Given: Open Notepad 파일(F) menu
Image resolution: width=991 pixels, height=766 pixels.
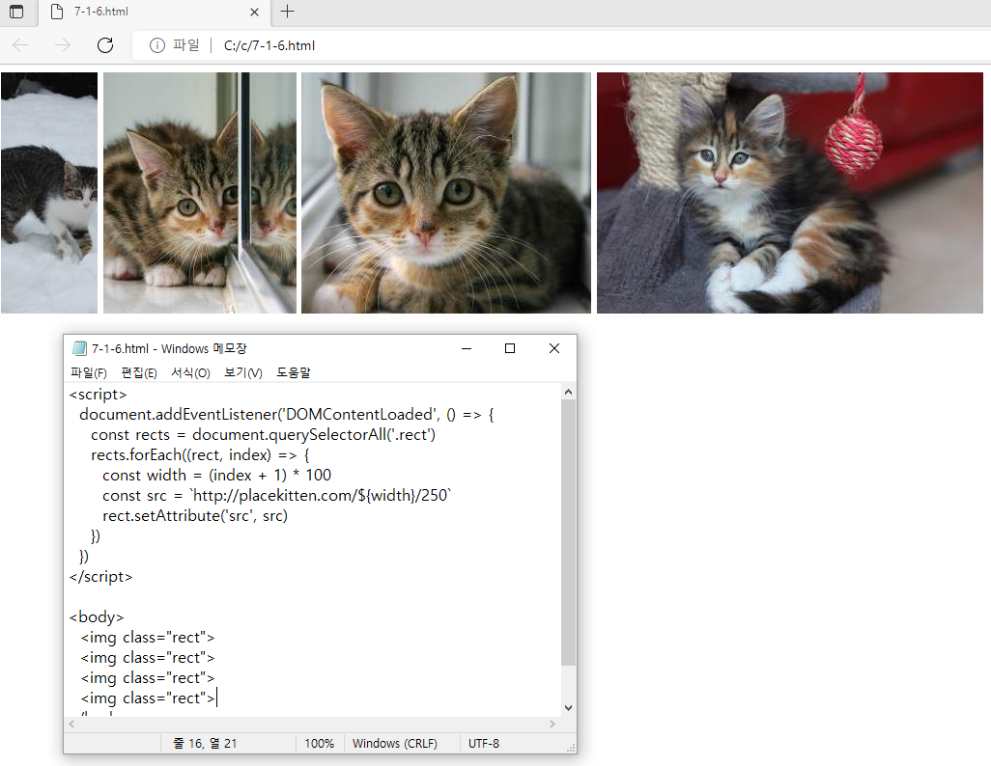Looking at the screenshot, I should [89, 372].
